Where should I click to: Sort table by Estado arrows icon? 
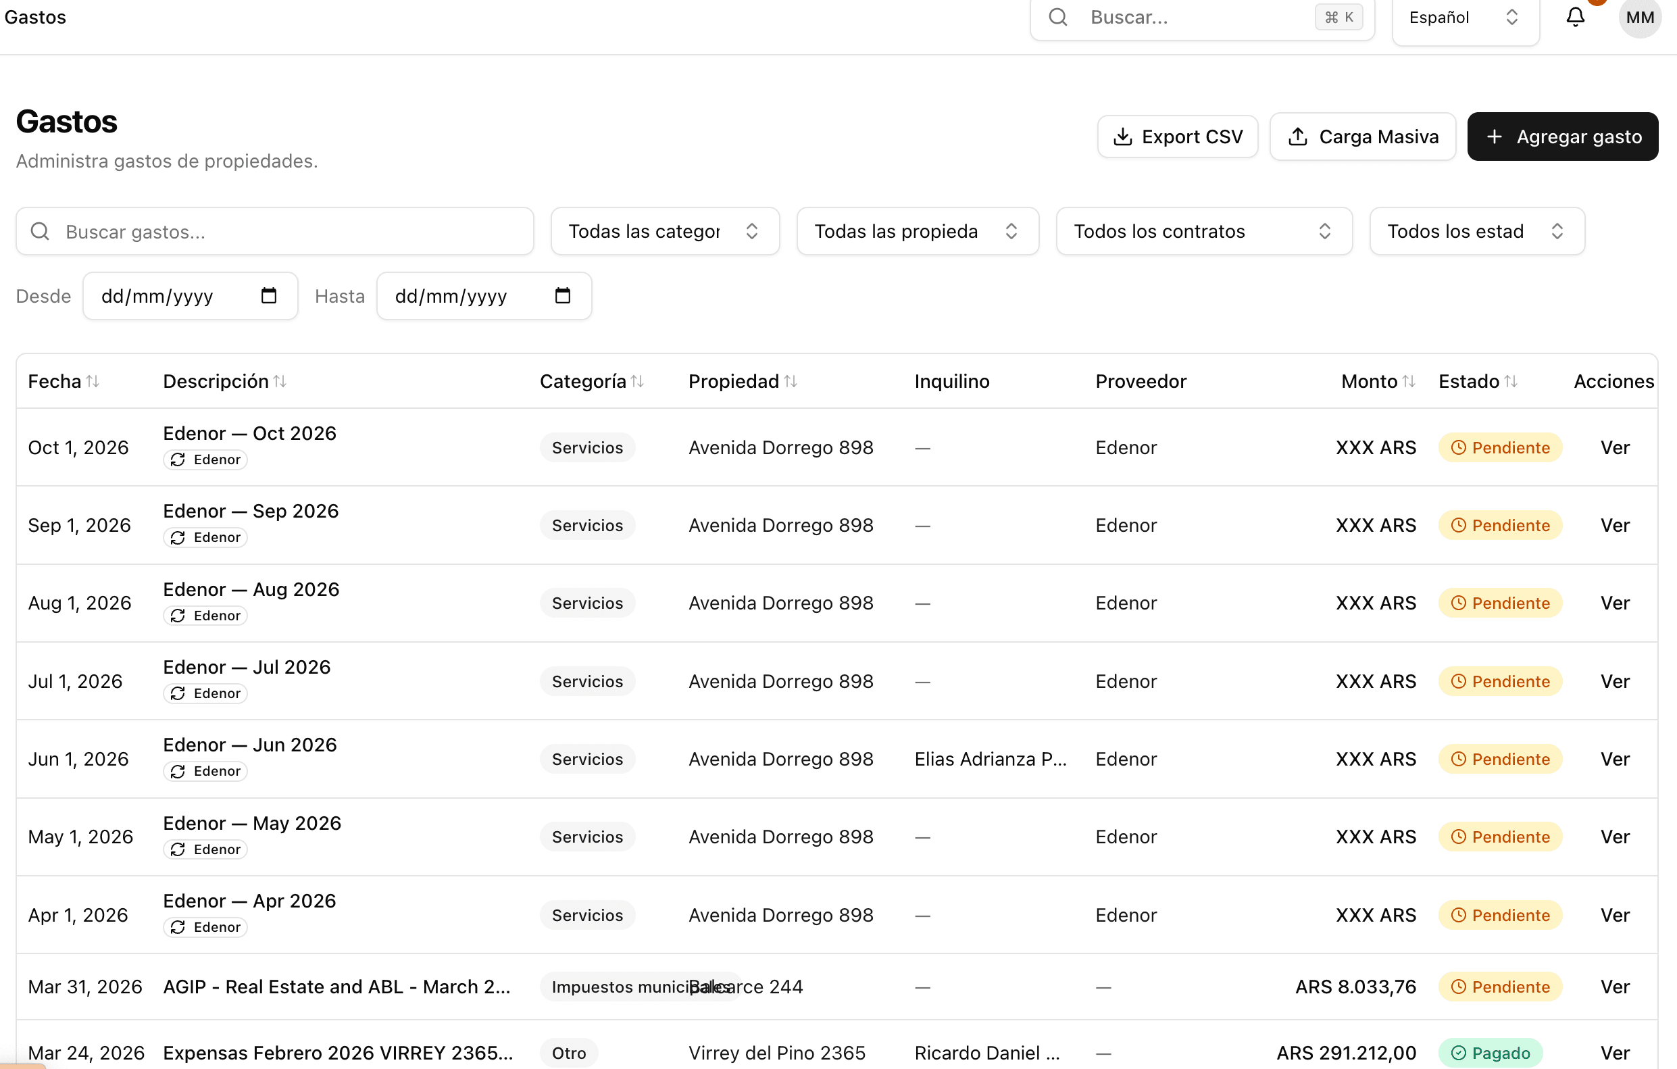[1511, 382]
